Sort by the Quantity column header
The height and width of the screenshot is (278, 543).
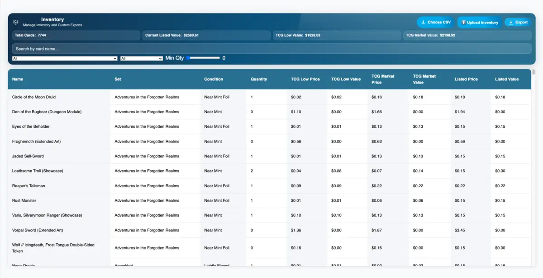259,79
